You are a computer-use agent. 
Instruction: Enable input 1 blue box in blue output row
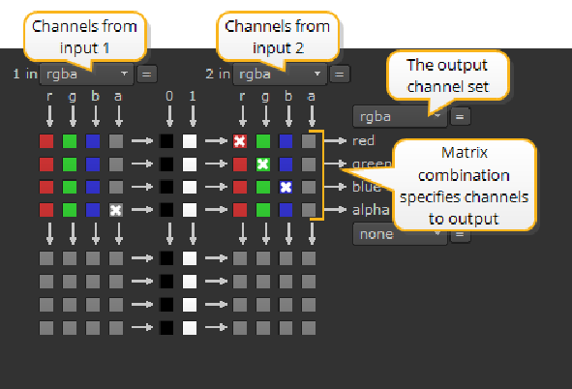[x=93, y=187]
